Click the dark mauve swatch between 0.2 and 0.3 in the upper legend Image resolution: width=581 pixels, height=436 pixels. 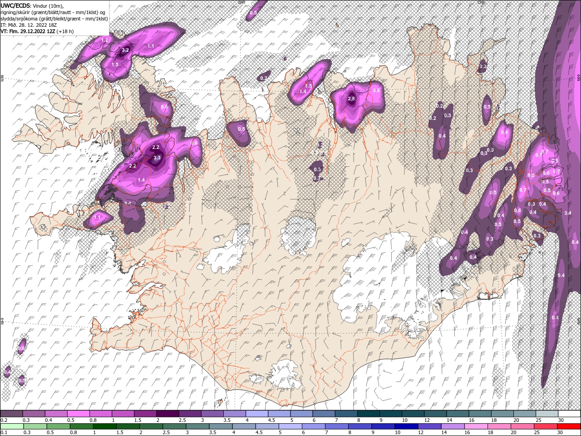tap(11, 414)
